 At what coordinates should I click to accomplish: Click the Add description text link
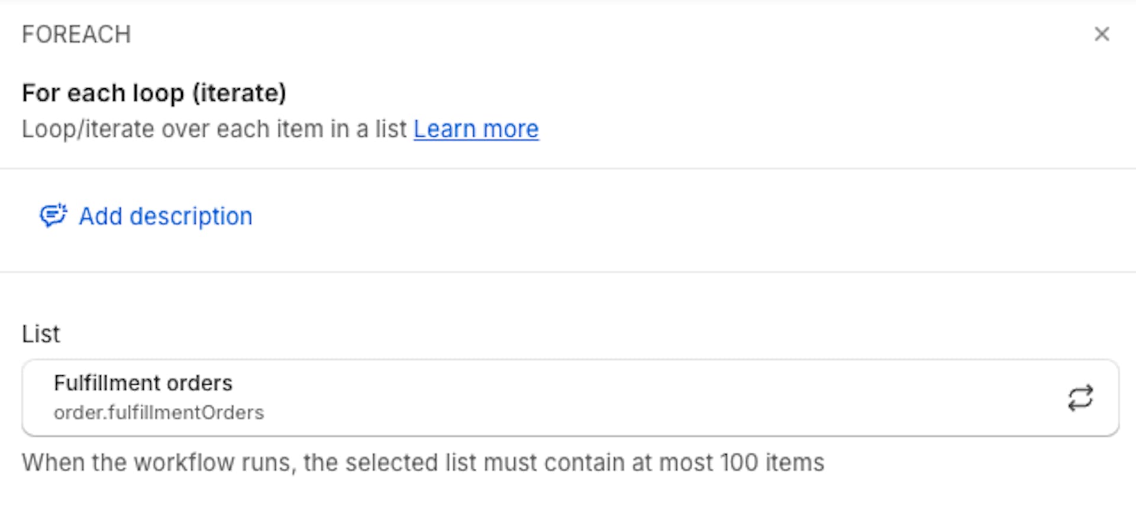[x=166, y=217]
